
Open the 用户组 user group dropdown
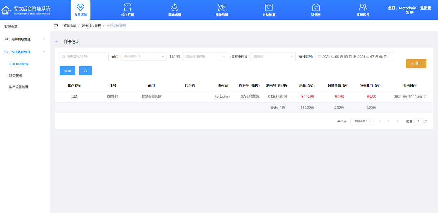click(205, 57)
